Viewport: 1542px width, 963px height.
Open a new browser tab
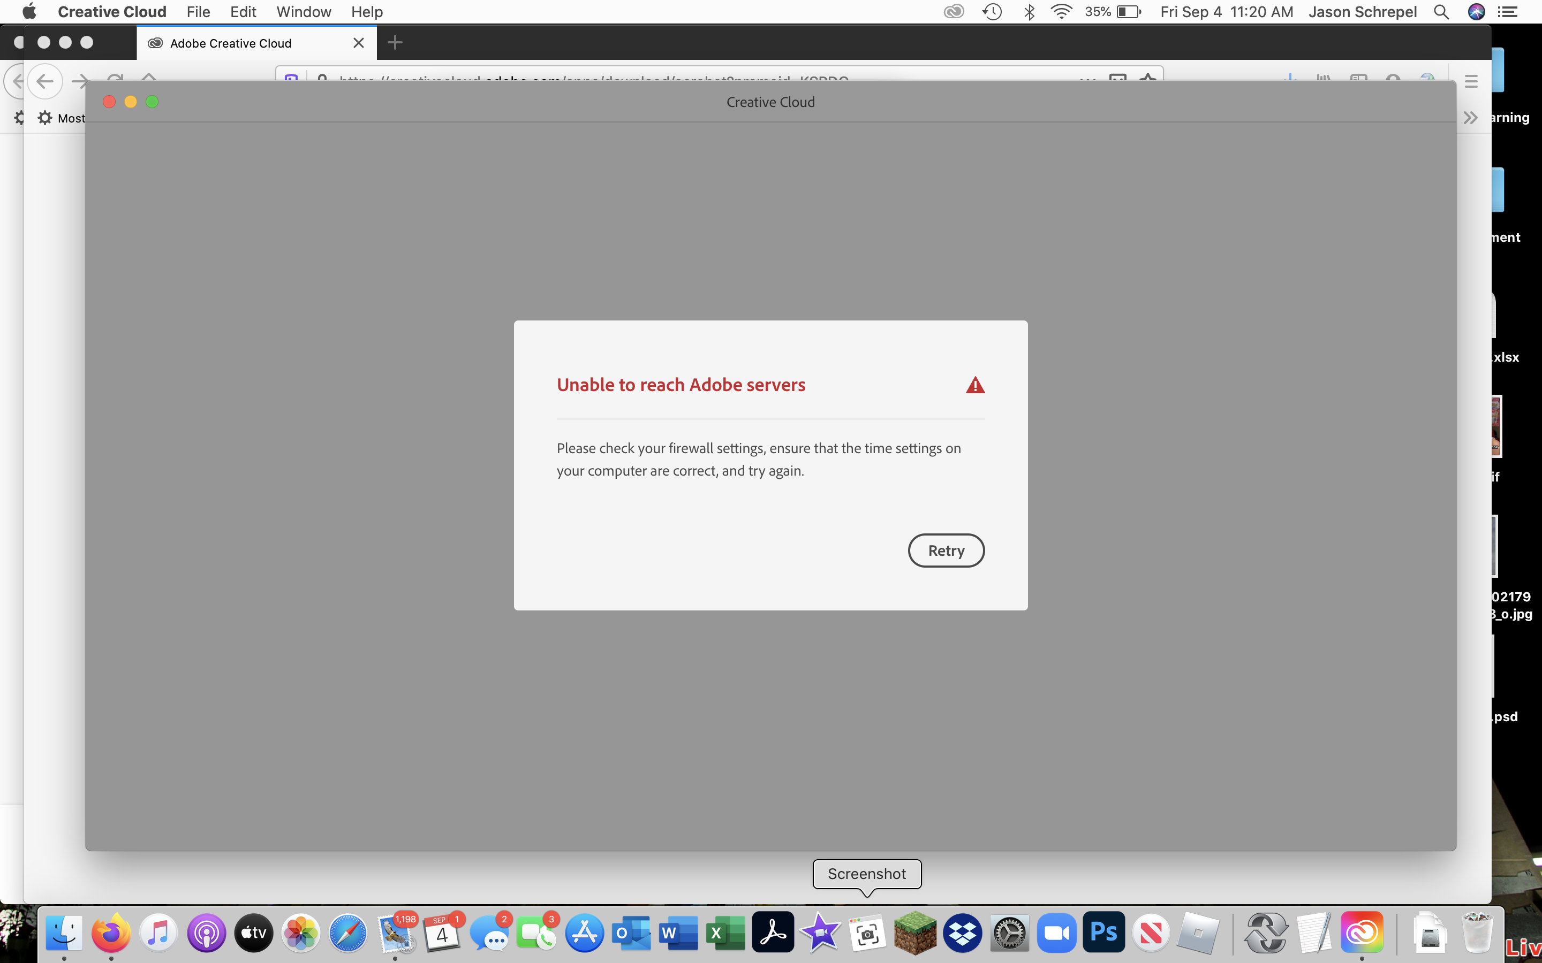[x=395, y=43]
